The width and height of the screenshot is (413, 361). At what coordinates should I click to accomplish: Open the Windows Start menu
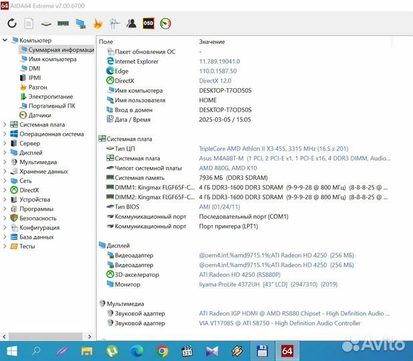point(12,351)
